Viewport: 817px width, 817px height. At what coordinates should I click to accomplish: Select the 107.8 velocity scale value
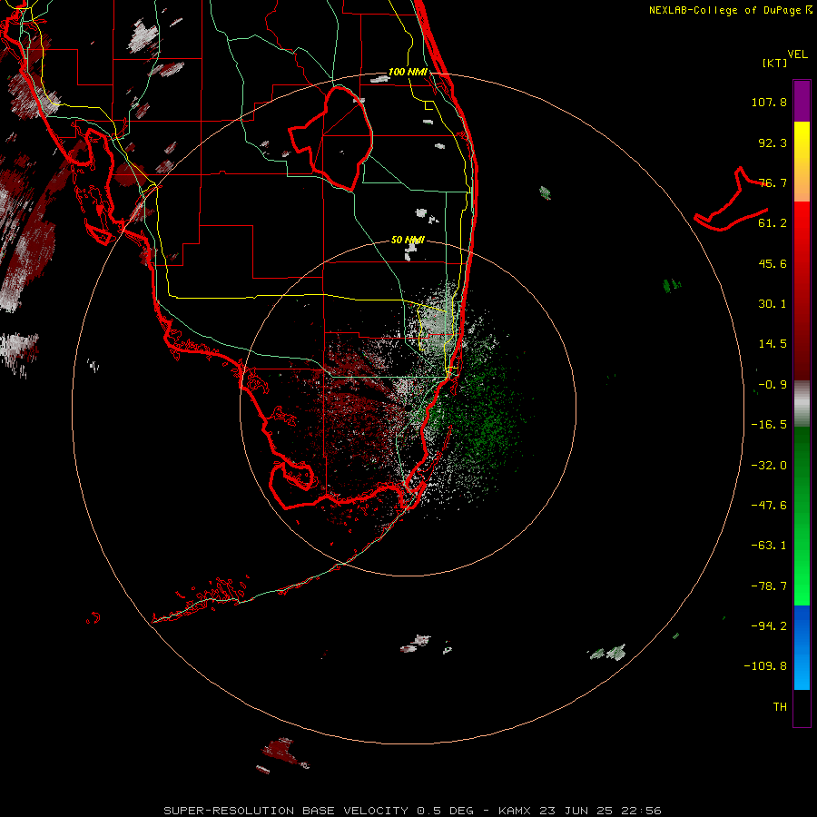[769, 102]
